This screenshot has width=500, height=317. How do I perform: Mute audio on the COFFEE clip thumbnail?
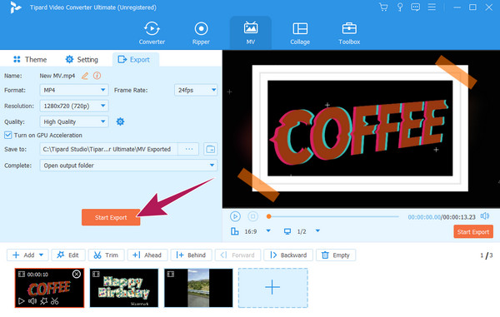[32, 300]
